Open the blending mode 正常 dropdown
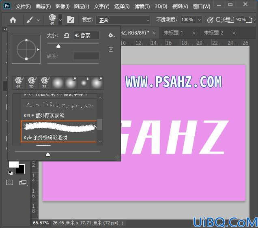Viewport: 258px width, 228px height. (123, 20)
